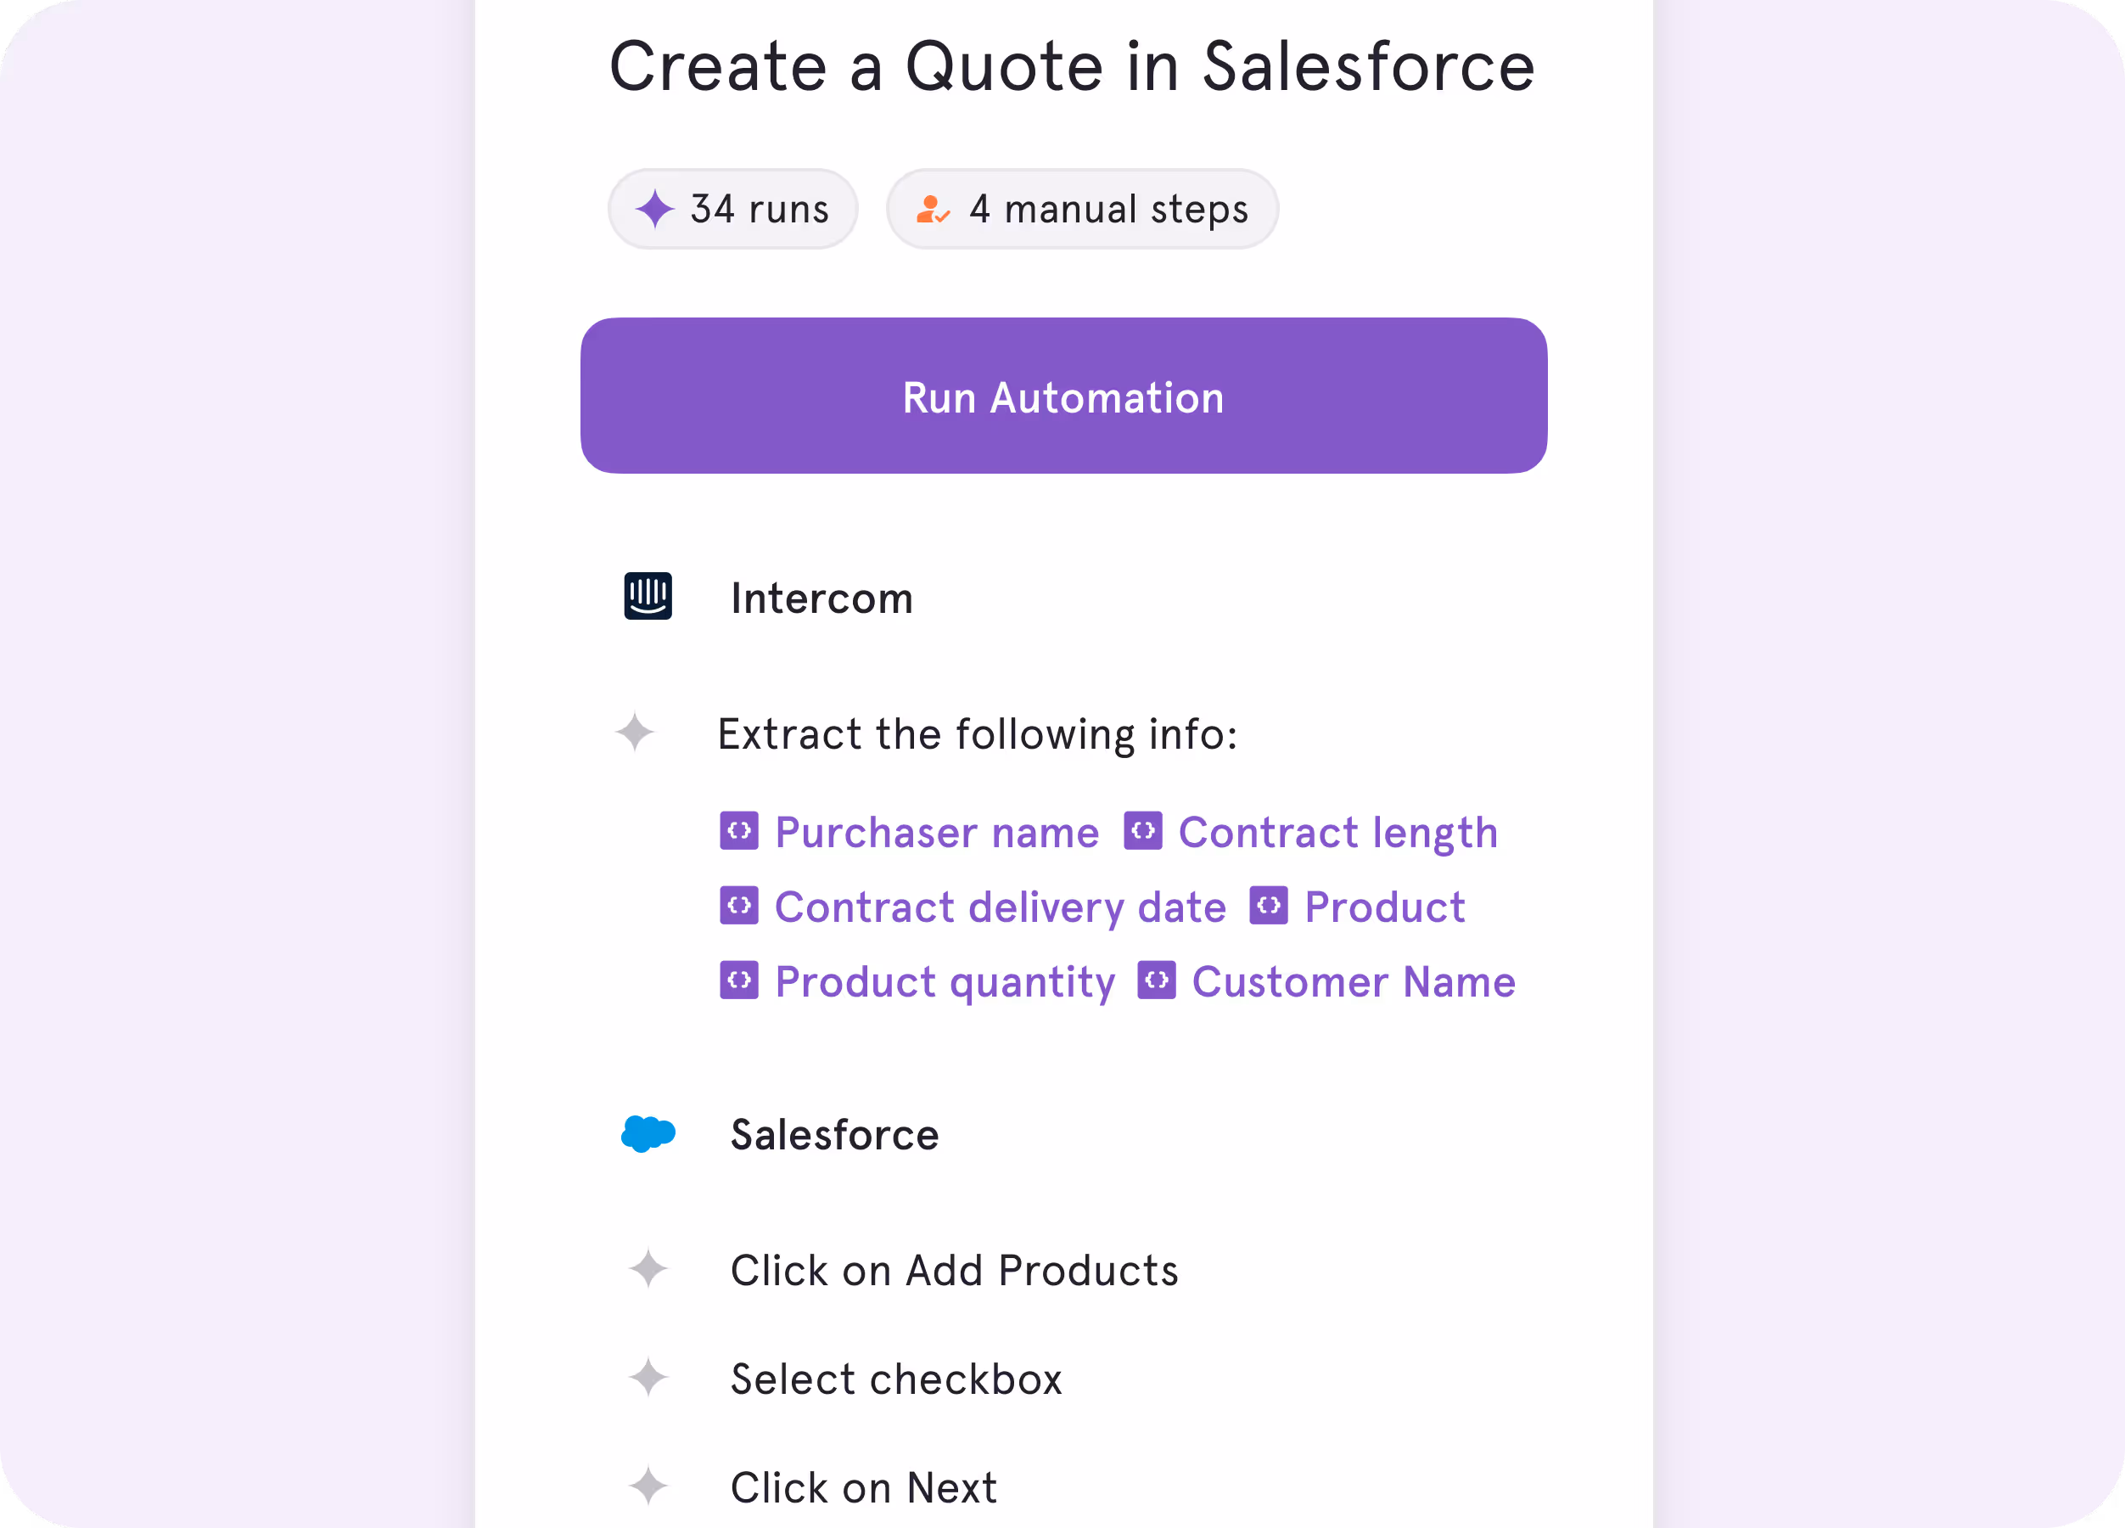The height and width of the screenshot is (1528, 2125).
Task: Click the sparkle icon beside Click on Next
Action: pyautogui.click(x=648, y=1486)
